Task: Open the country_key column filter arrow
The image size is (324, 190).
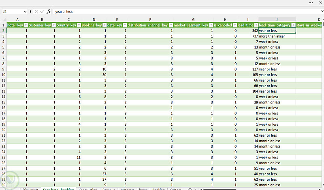Action: (x=79, y=25)
